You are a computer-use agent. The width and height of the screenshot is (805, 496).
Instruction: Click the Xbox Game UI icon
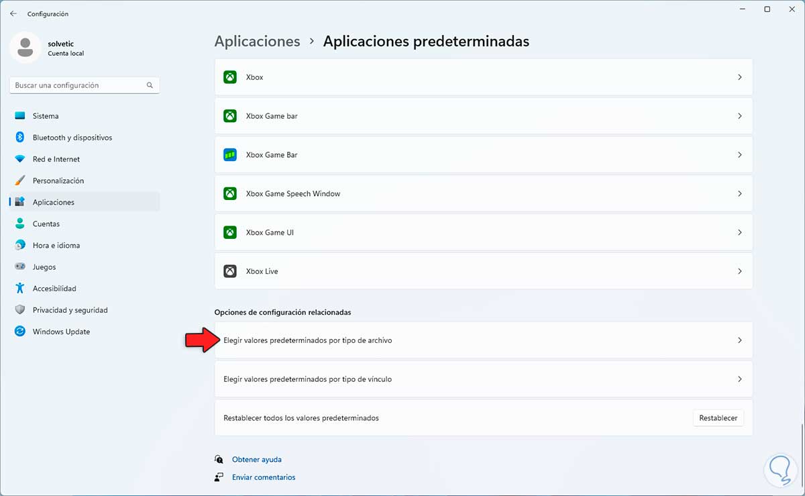coord(230,232)
